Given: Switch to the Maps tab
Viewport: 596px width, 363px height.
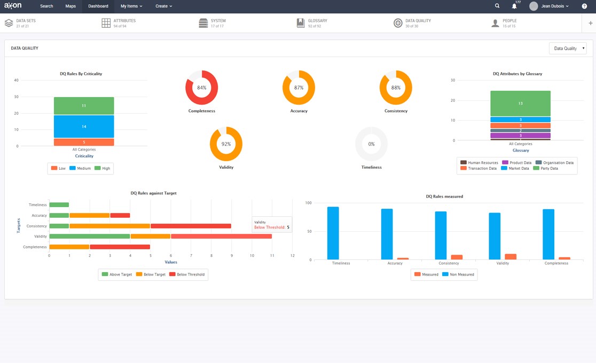Looking at the screenshot, I should click(70, 6).
